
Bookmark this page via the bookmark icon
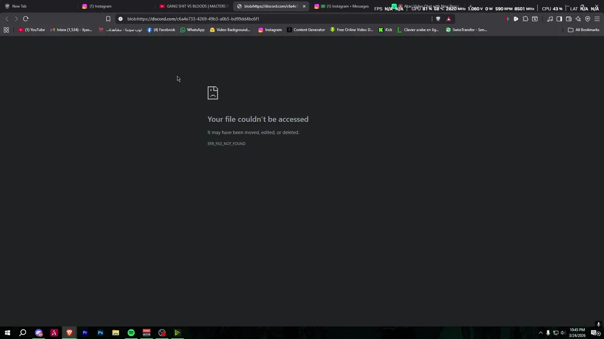pyautogui.click(x=108, y=19)
